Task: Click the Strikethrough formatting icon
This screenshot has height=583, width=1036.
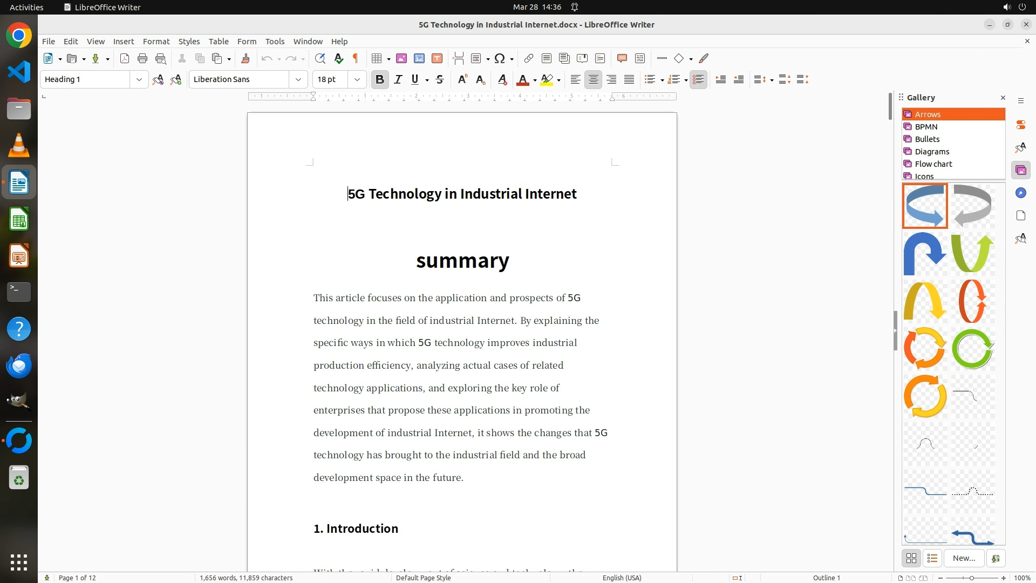Action: 440,79
